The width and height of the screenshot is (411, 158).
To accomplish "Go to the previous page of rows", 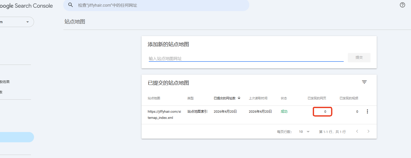I will pos(357,131).
